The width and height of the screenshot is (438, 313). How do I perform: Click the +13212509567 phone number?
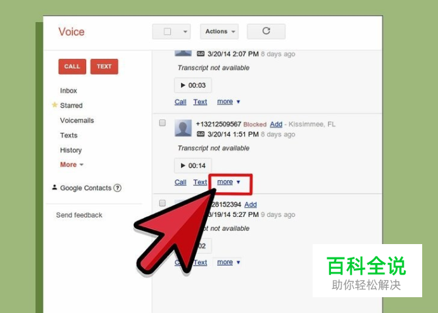pos(218,124)
